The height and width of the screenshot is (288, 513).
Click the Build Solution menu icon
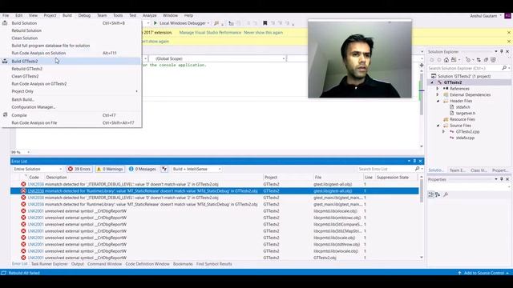pyautogui.click(x=5, y=23)
